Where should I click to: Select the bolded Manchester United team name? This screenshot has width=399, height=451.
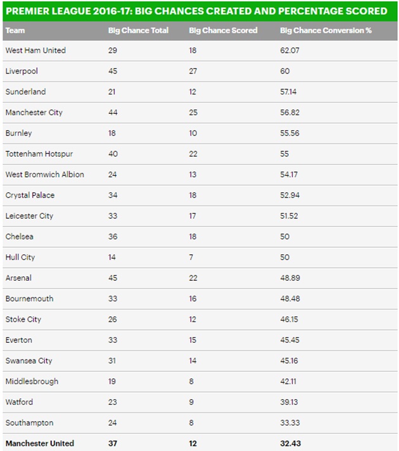[x=39, y=443]
